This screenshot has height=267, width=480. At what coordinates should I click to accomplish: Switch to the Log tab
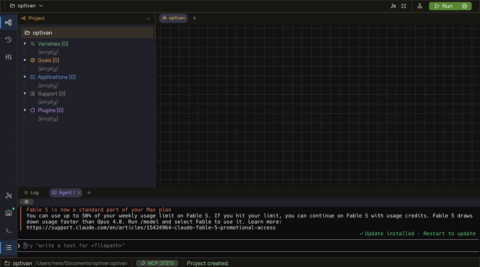click(x=31, y=192)
